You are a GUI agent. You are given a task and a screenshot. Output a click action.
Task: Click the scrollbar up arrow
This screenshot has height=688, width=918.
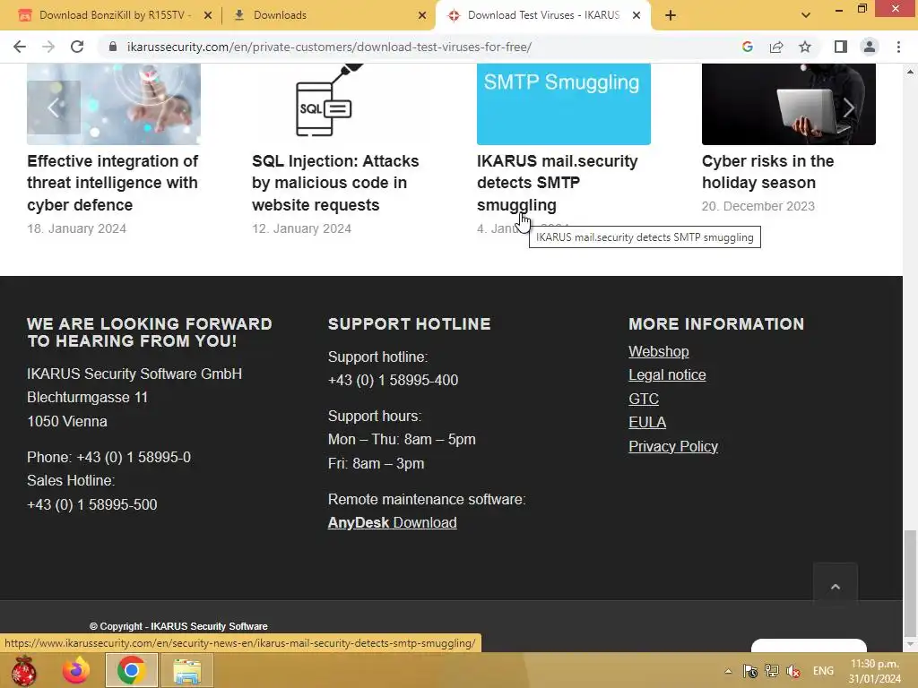tap(910, 72)
